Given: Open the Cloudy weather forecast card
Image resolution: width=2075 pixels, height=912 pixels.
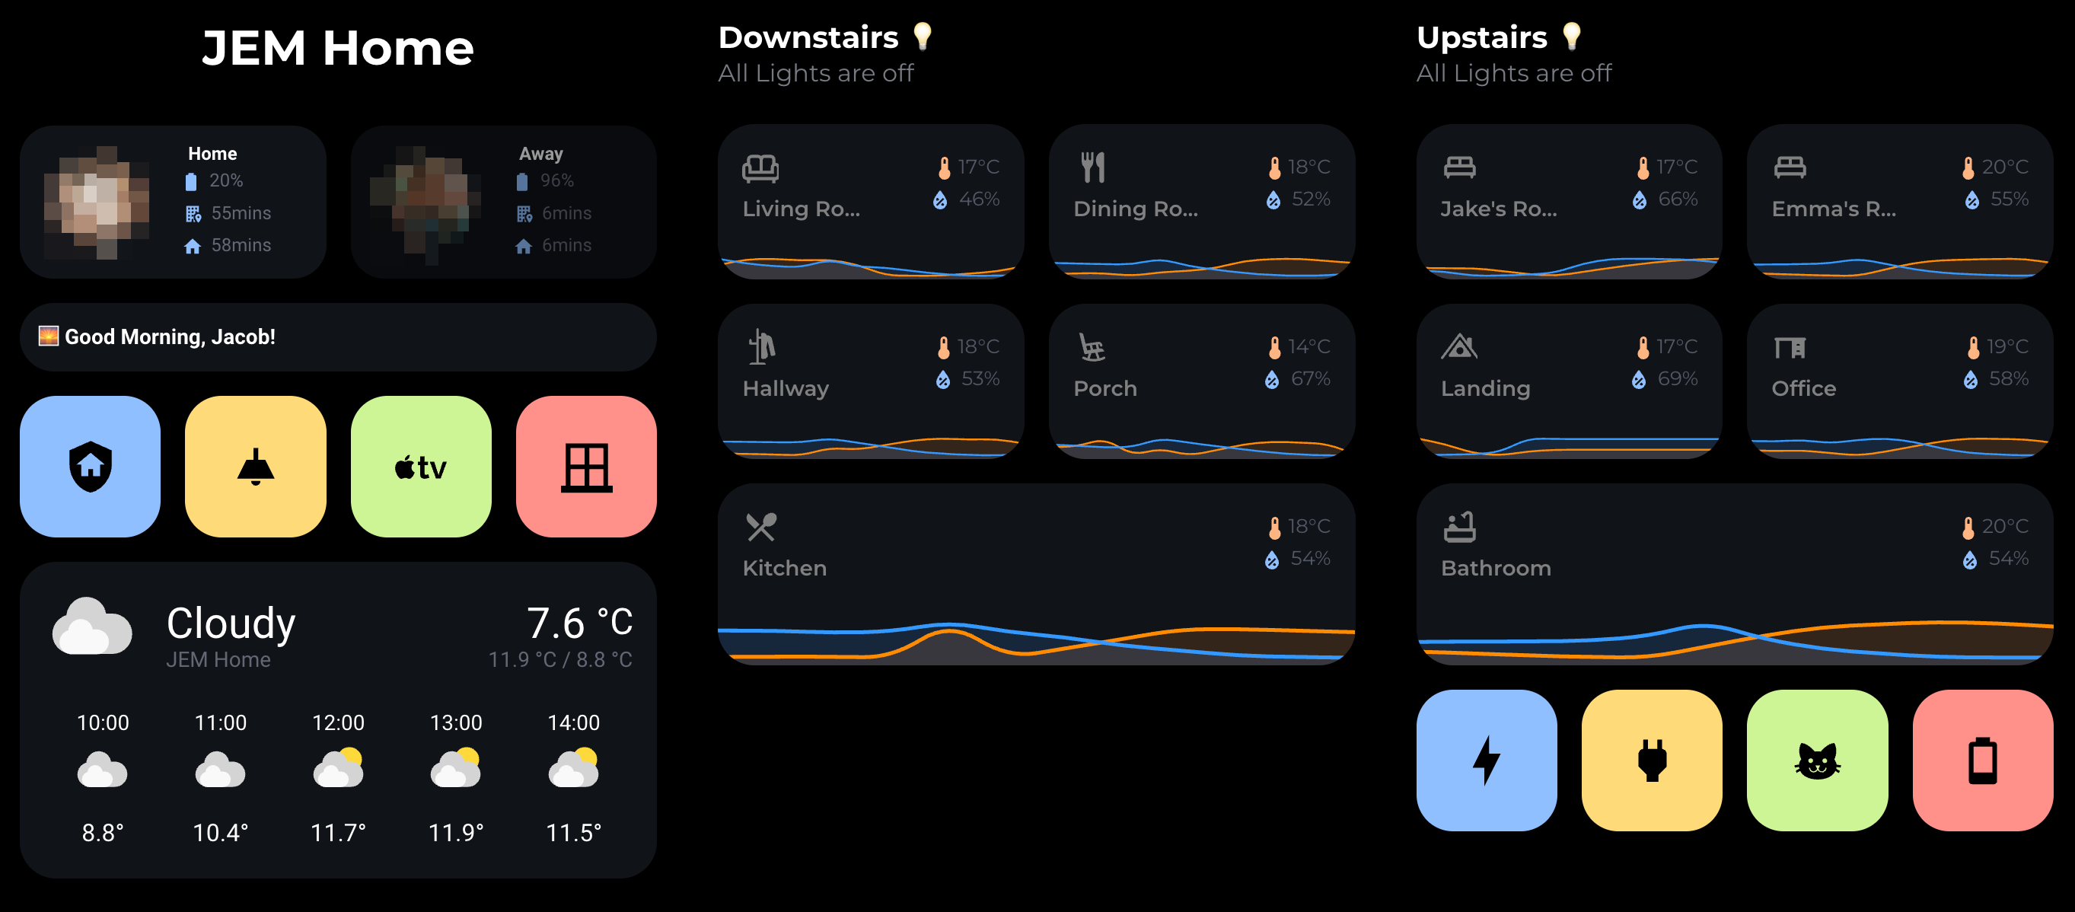Looking at the screenshot, I should [x=338, y=717].
